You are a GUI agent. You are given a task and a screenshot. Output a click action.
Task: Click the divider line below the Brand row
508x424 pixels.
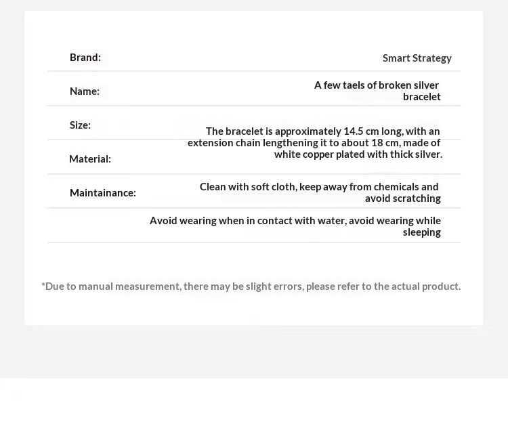pyautogui.click(x=254, y=71)
